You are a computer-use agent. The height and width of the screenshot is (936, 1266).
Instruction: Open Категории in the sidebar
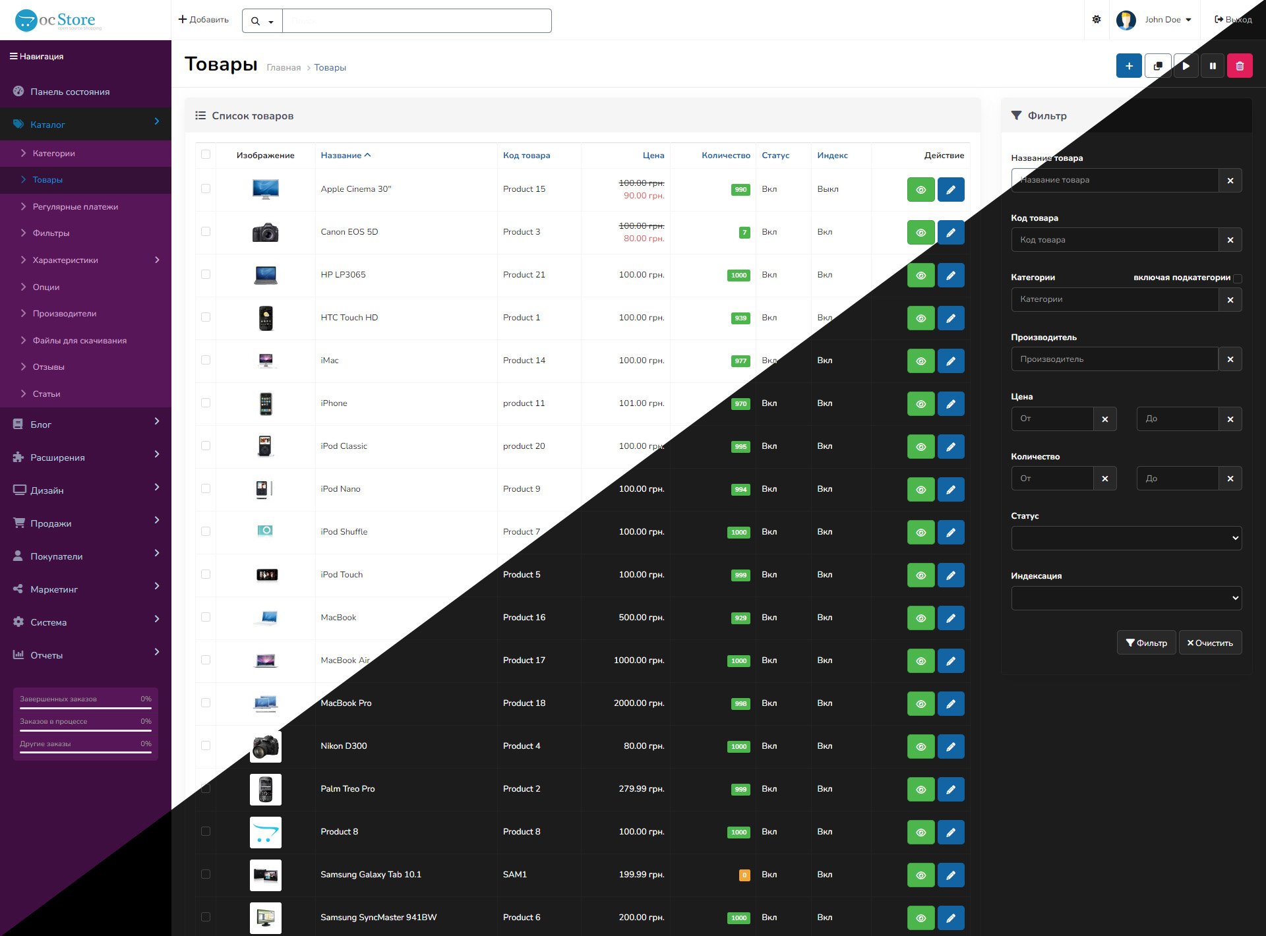86,153
